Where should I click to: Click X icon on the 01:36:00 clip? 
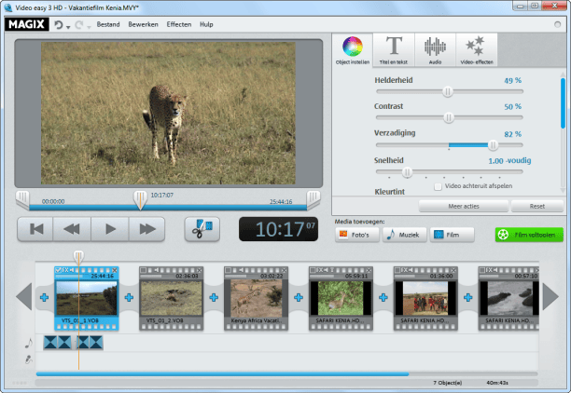[x=453, y=270]
